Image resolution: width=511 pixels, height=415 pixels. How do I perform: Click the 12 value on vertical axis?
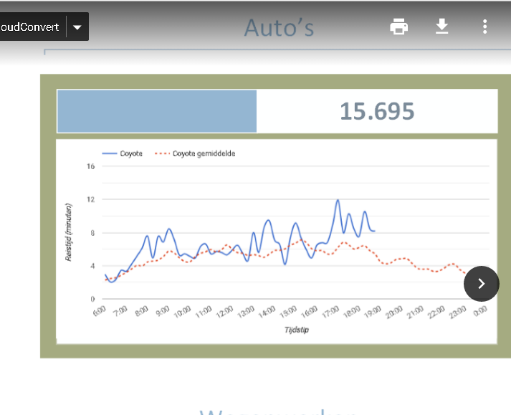(x=90, y=199)
